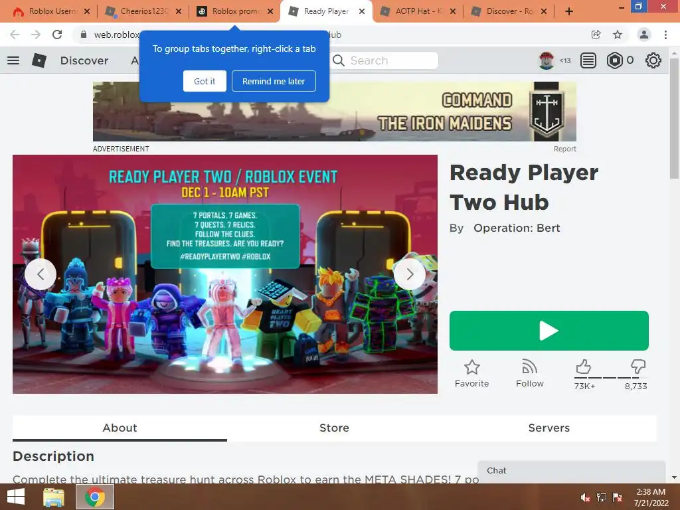Give the game a thumbs down

pos(638,367)
